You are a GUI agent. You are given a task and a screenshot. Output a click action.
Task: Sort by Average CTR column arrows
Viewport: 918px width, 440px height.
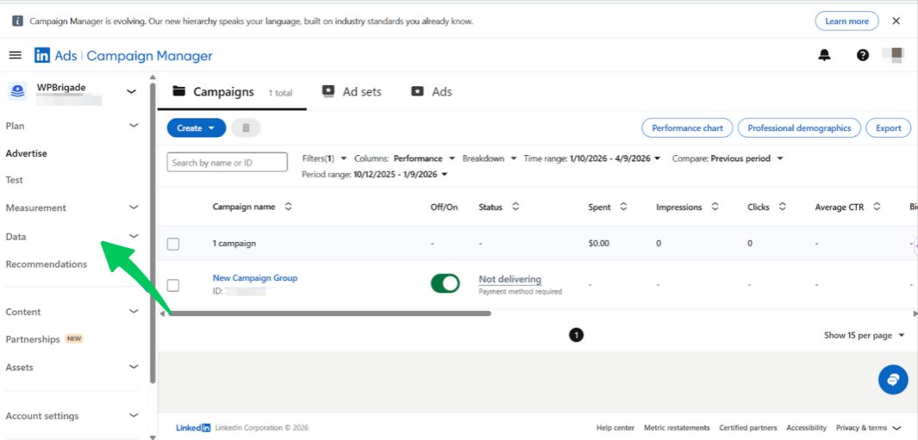click(877, 207)
